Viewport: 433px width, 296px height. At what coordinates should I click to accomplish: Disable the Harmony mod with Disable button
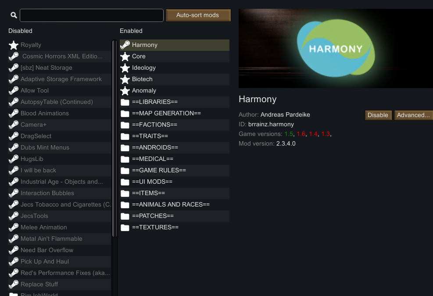[378, 115]
